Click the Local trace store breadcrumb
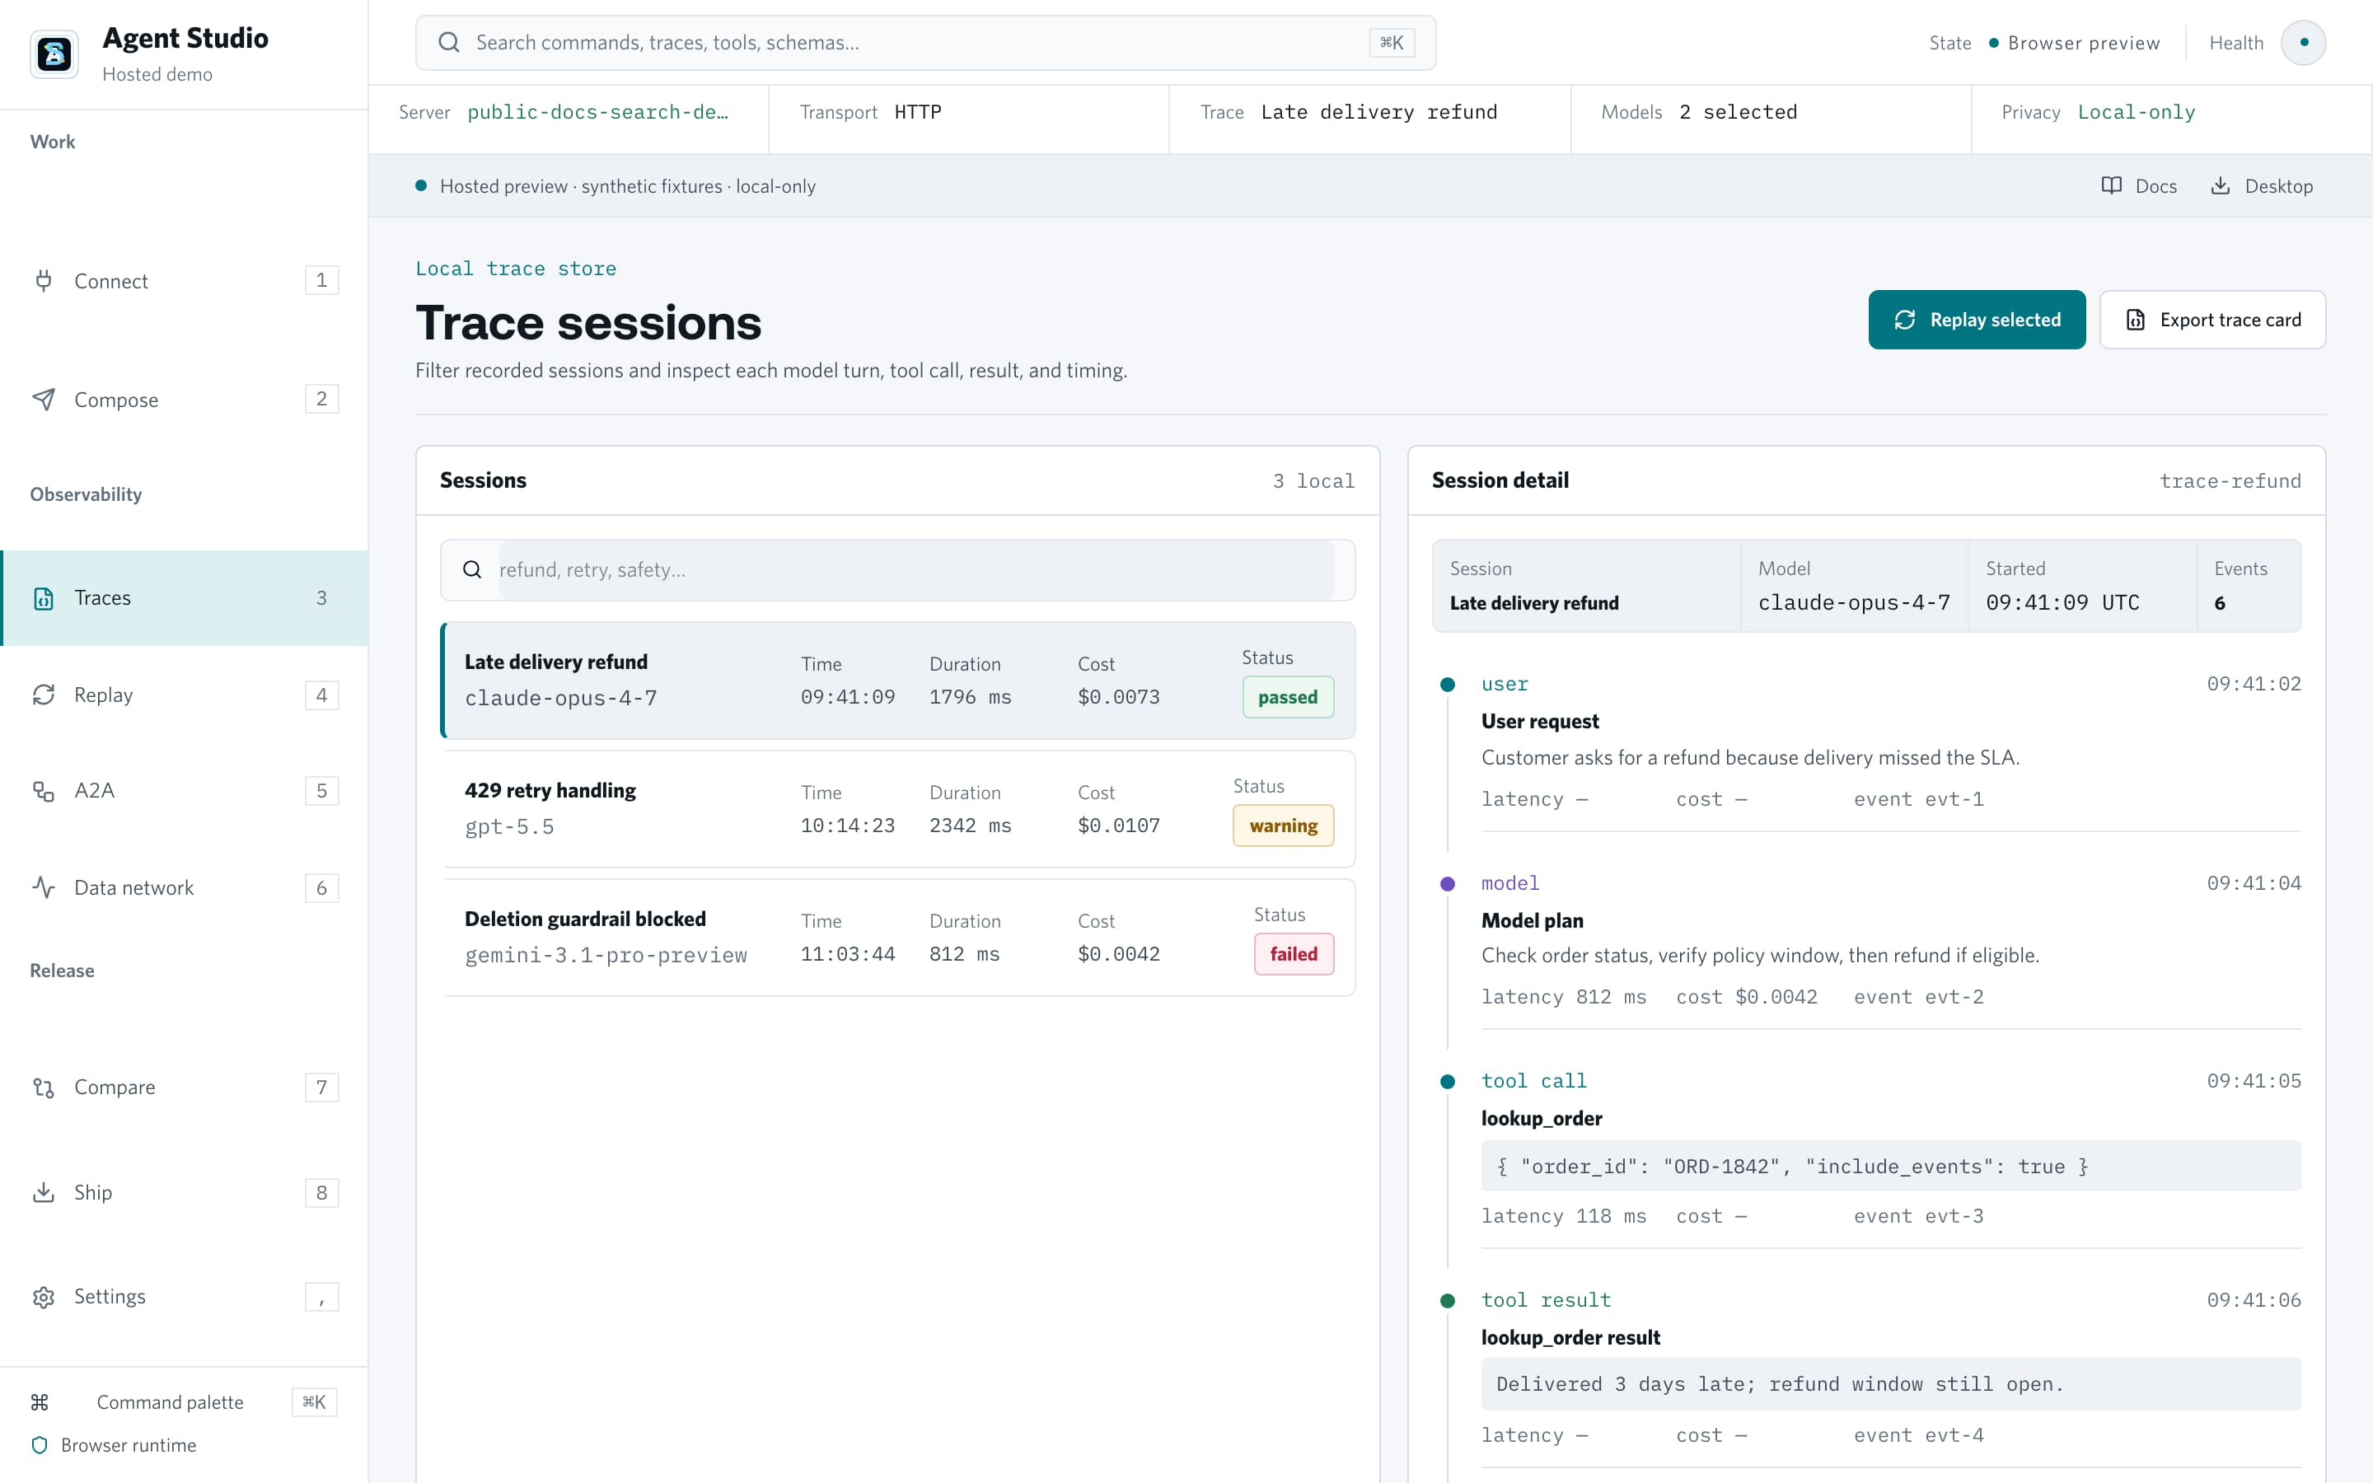 pyautogui.click(x=516, y=269)
